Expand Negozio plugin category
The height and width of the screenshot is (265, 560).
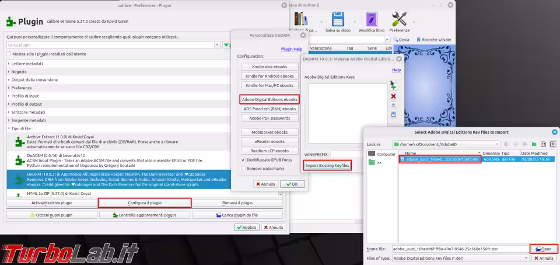[x=9, y=72]
